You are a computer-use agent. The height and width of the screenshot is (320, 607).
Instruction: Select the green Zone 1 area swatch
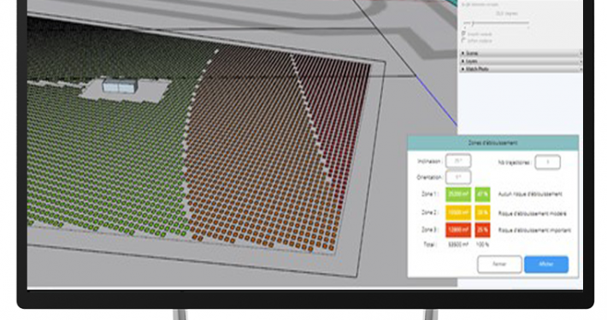[458, 194]
